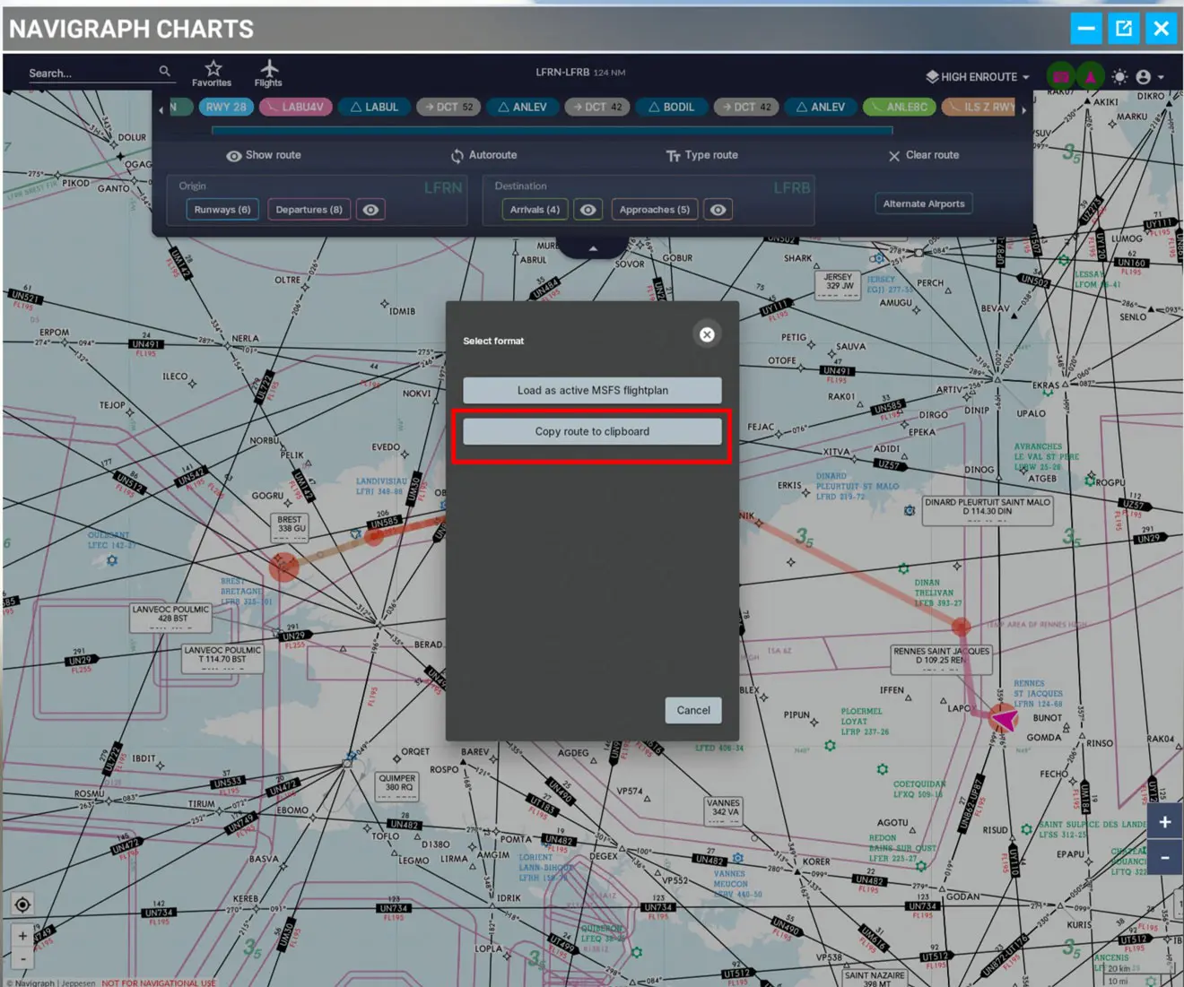The height and width of the screenshot is (987, 1184).
Task: Toggle the moving map green button
Action: point(1061,77)
